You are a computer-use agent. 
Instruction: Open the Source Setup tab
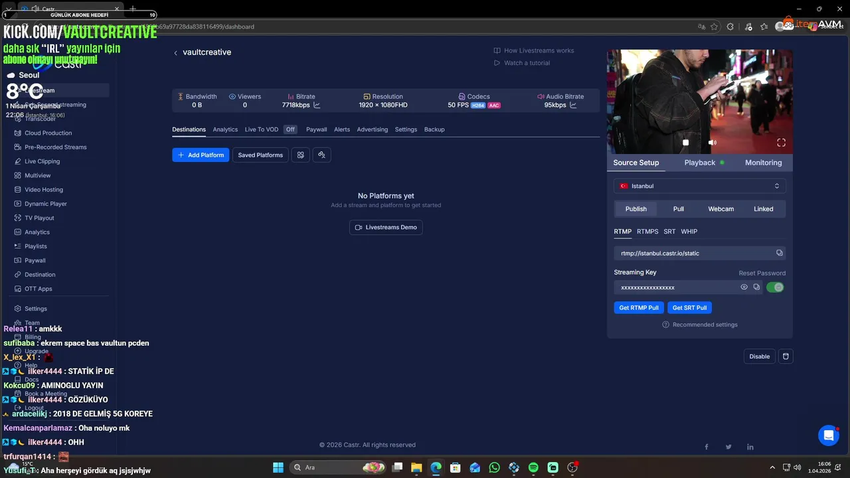pyautogui.click(x=636, y=163)
